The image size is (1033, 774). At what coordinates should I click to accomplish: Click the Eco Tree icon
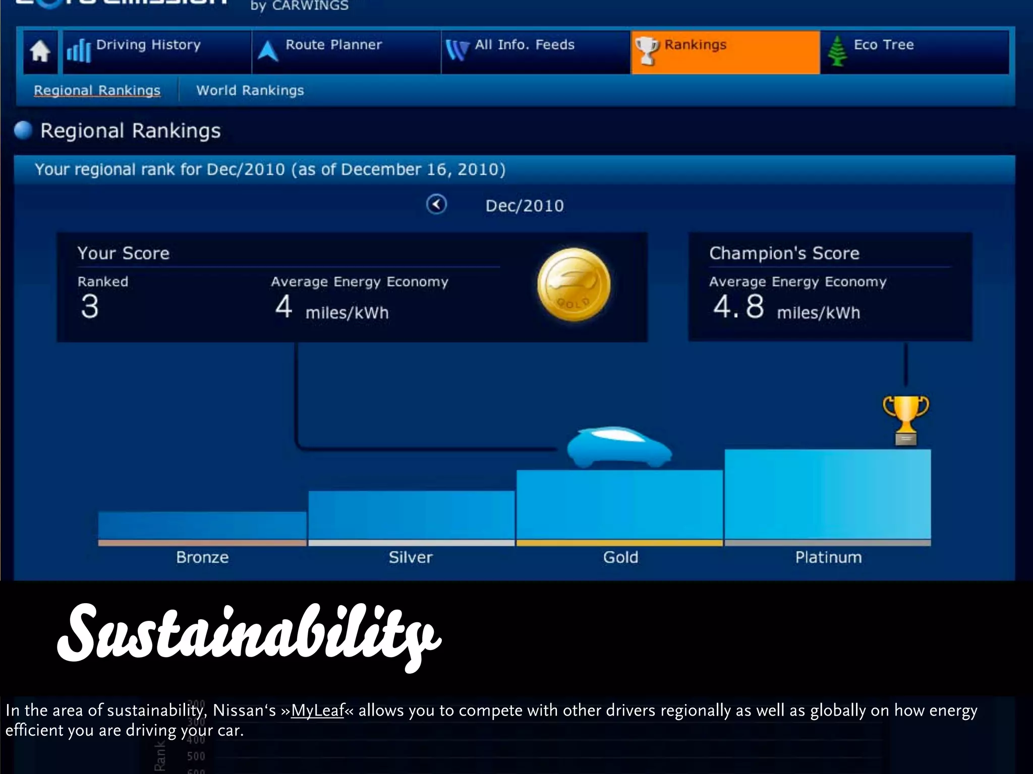pos(837,51)
